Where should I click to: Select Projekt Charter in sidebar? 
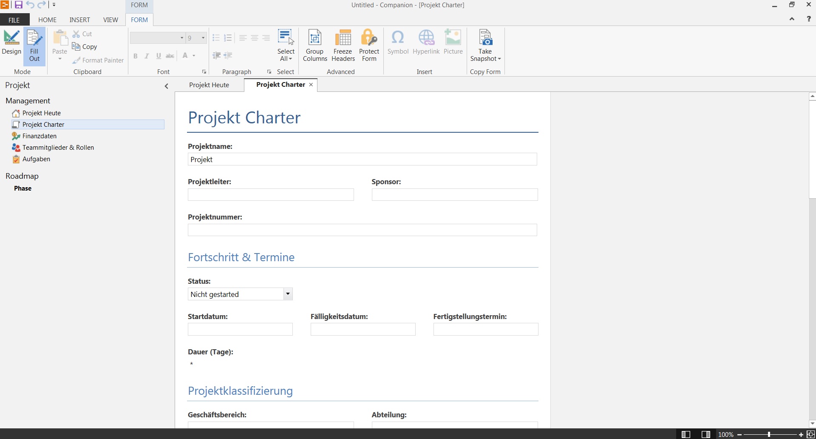pos(88,125)
